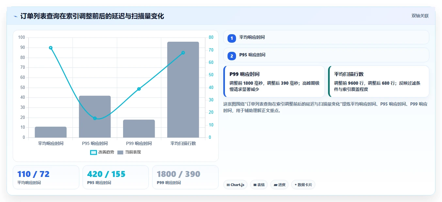Image resolution: width=442 pixels, height=202 pixels.
Task: Select the 平均响应时间 bar in chart
Action: (x=51, y=132)
